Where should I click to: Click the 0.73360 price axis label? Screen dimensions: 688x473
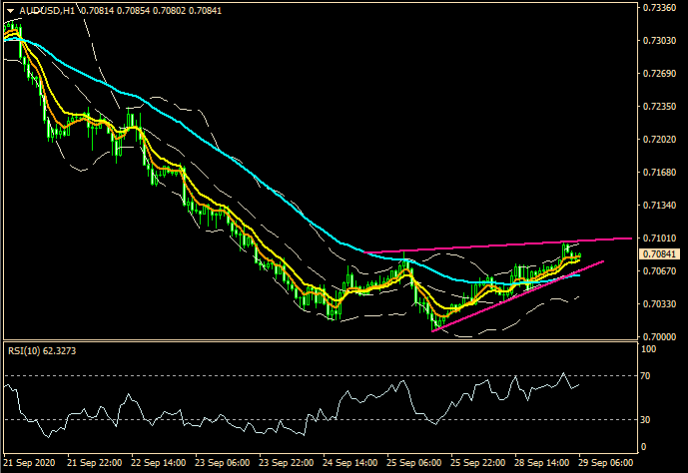point(658,7)
